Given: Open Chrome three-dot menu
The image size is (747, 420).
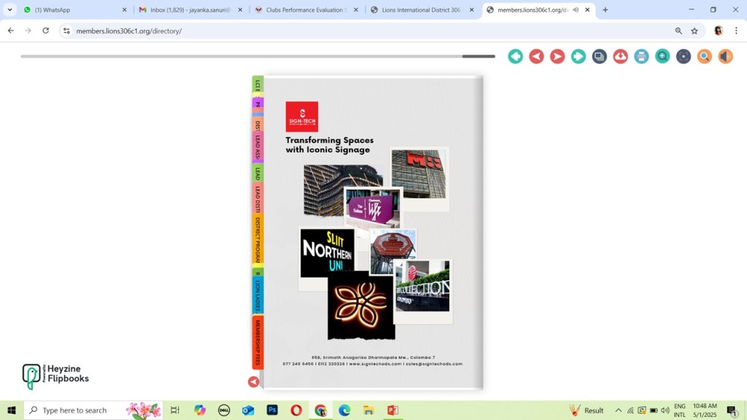Looking at the screenshot, I should coord(736,31).
